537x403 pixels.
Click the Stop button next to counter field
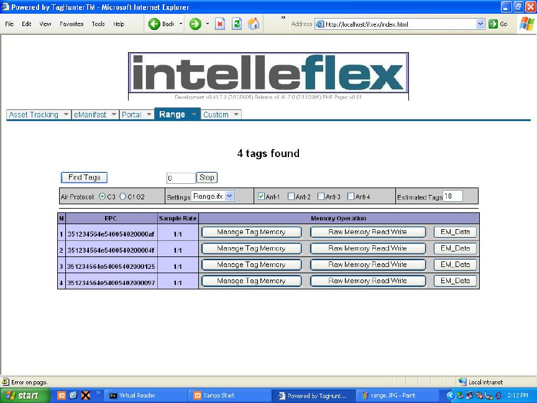pos(207,178)
